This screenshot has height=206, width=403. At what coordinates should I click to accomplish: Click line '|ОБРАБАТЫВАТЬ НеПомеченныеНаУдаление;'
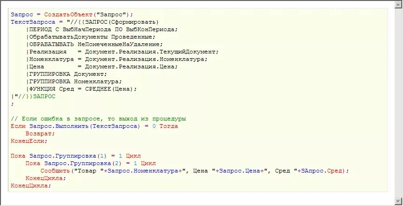tap(94, 44)
